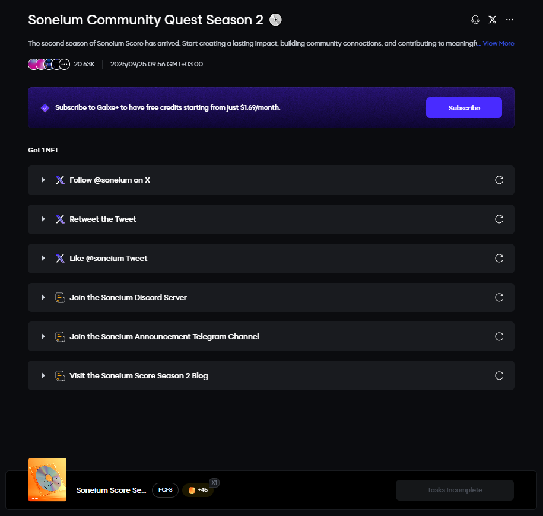
Task: Click the headset support icon
Action: pyautogui.click(x=475, y=20)
